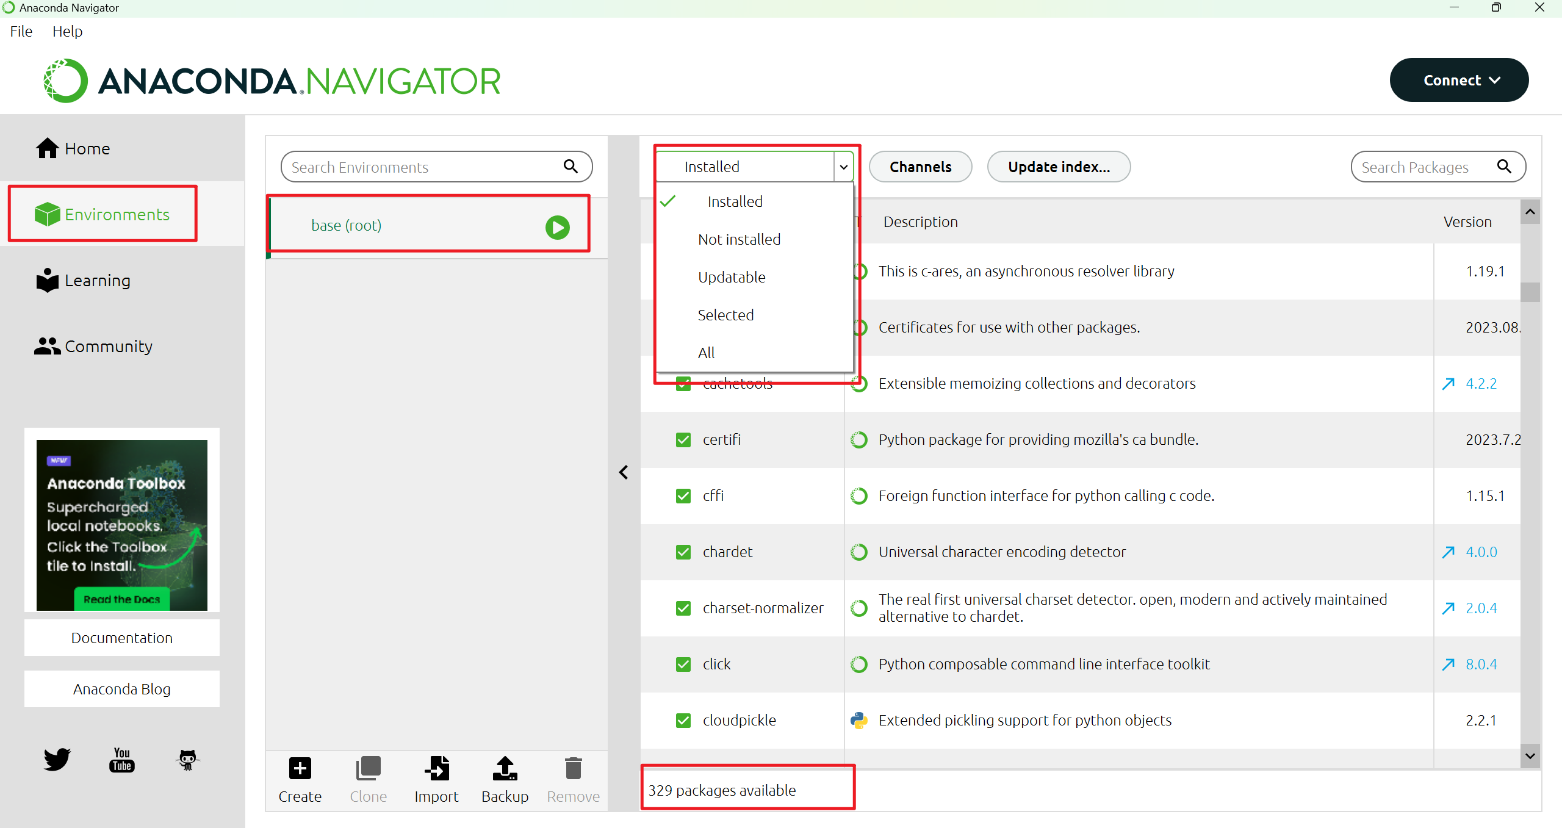Image resolution: width=1562 pixels, height=828 pixels.
Task: Toggle the certifi package checkbox
Action: [683, 439]
